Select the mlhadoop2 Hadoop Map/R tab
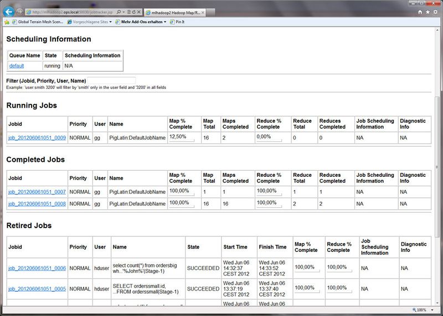The image size is (443, 316). [x=175, y=13]
